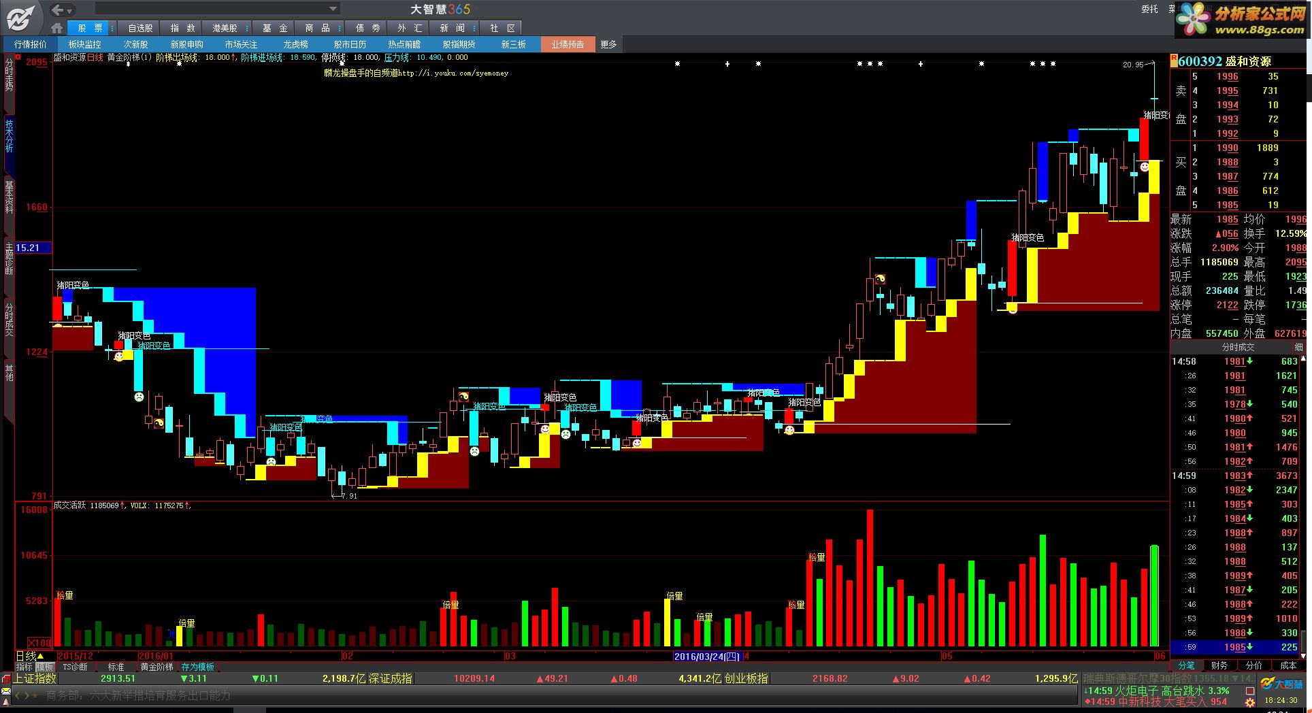1312x713 pixels.
Task: Select 市场关注 in the submenu bar
Action: pos(241,44)
